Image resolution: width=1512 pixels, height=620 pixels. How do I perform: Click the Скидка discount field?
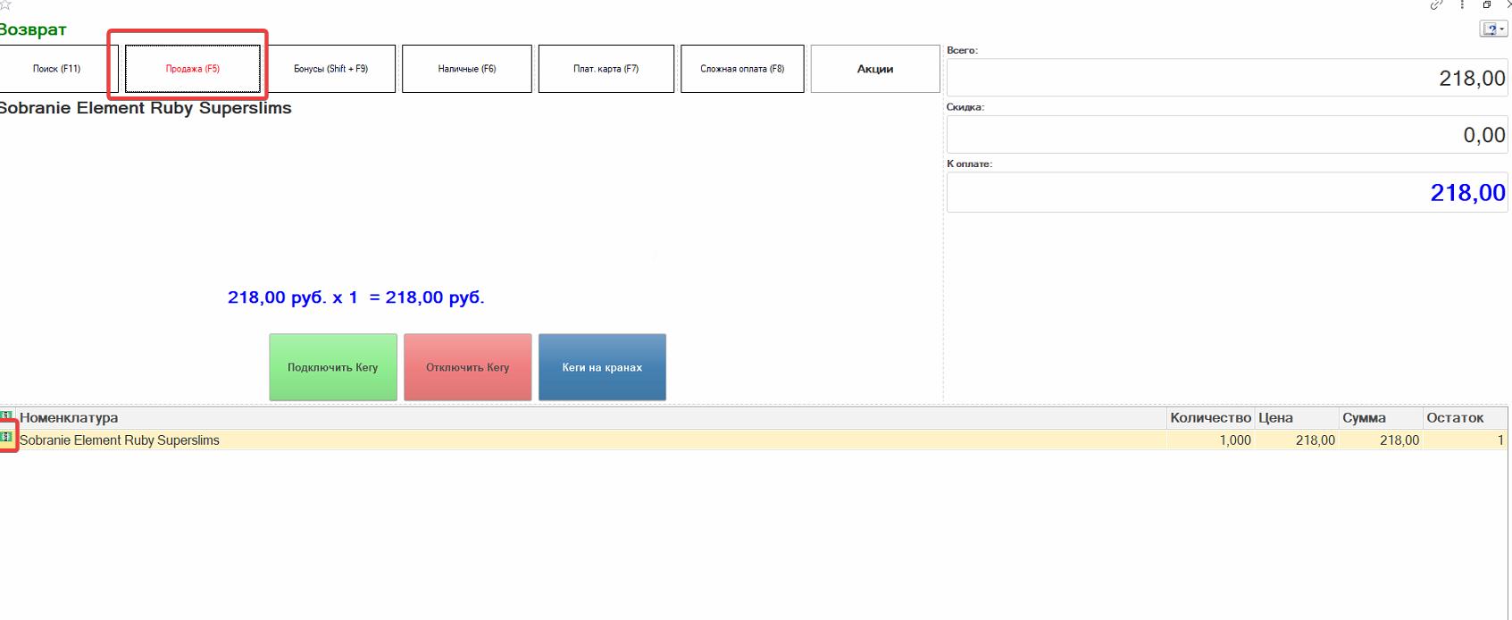pyautogui.click(x=1227, y=135)
